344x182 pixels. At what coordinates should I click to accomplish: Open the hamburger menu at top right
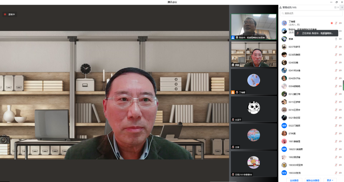(x=342, y=7)
